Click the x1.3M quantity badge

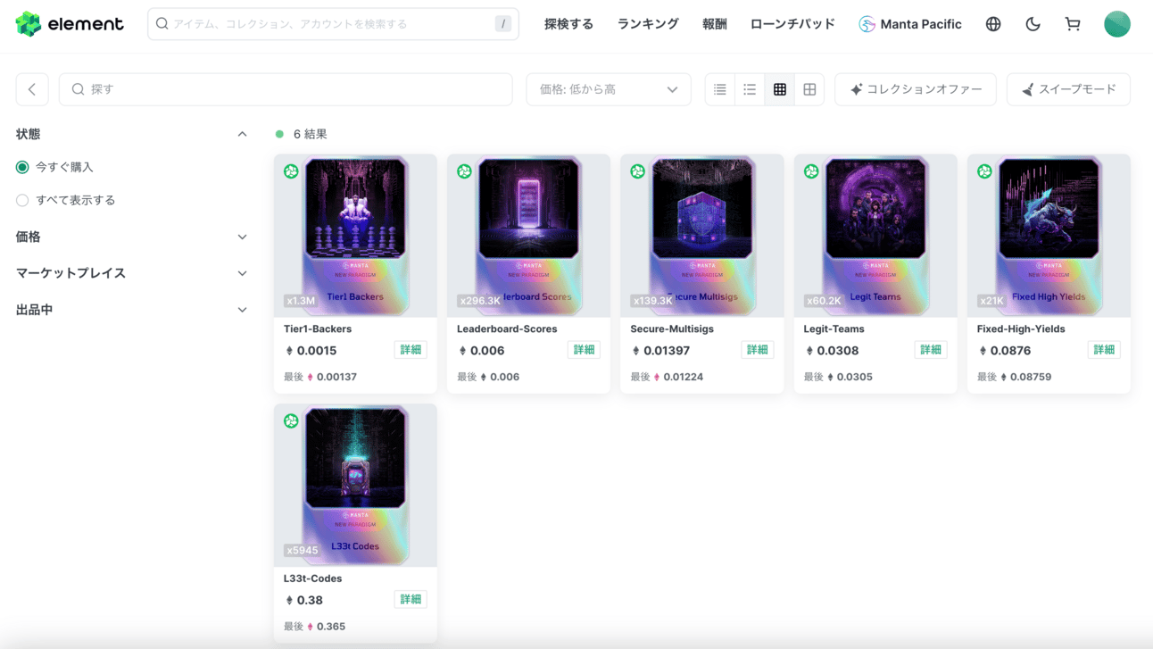coord(301,301)
